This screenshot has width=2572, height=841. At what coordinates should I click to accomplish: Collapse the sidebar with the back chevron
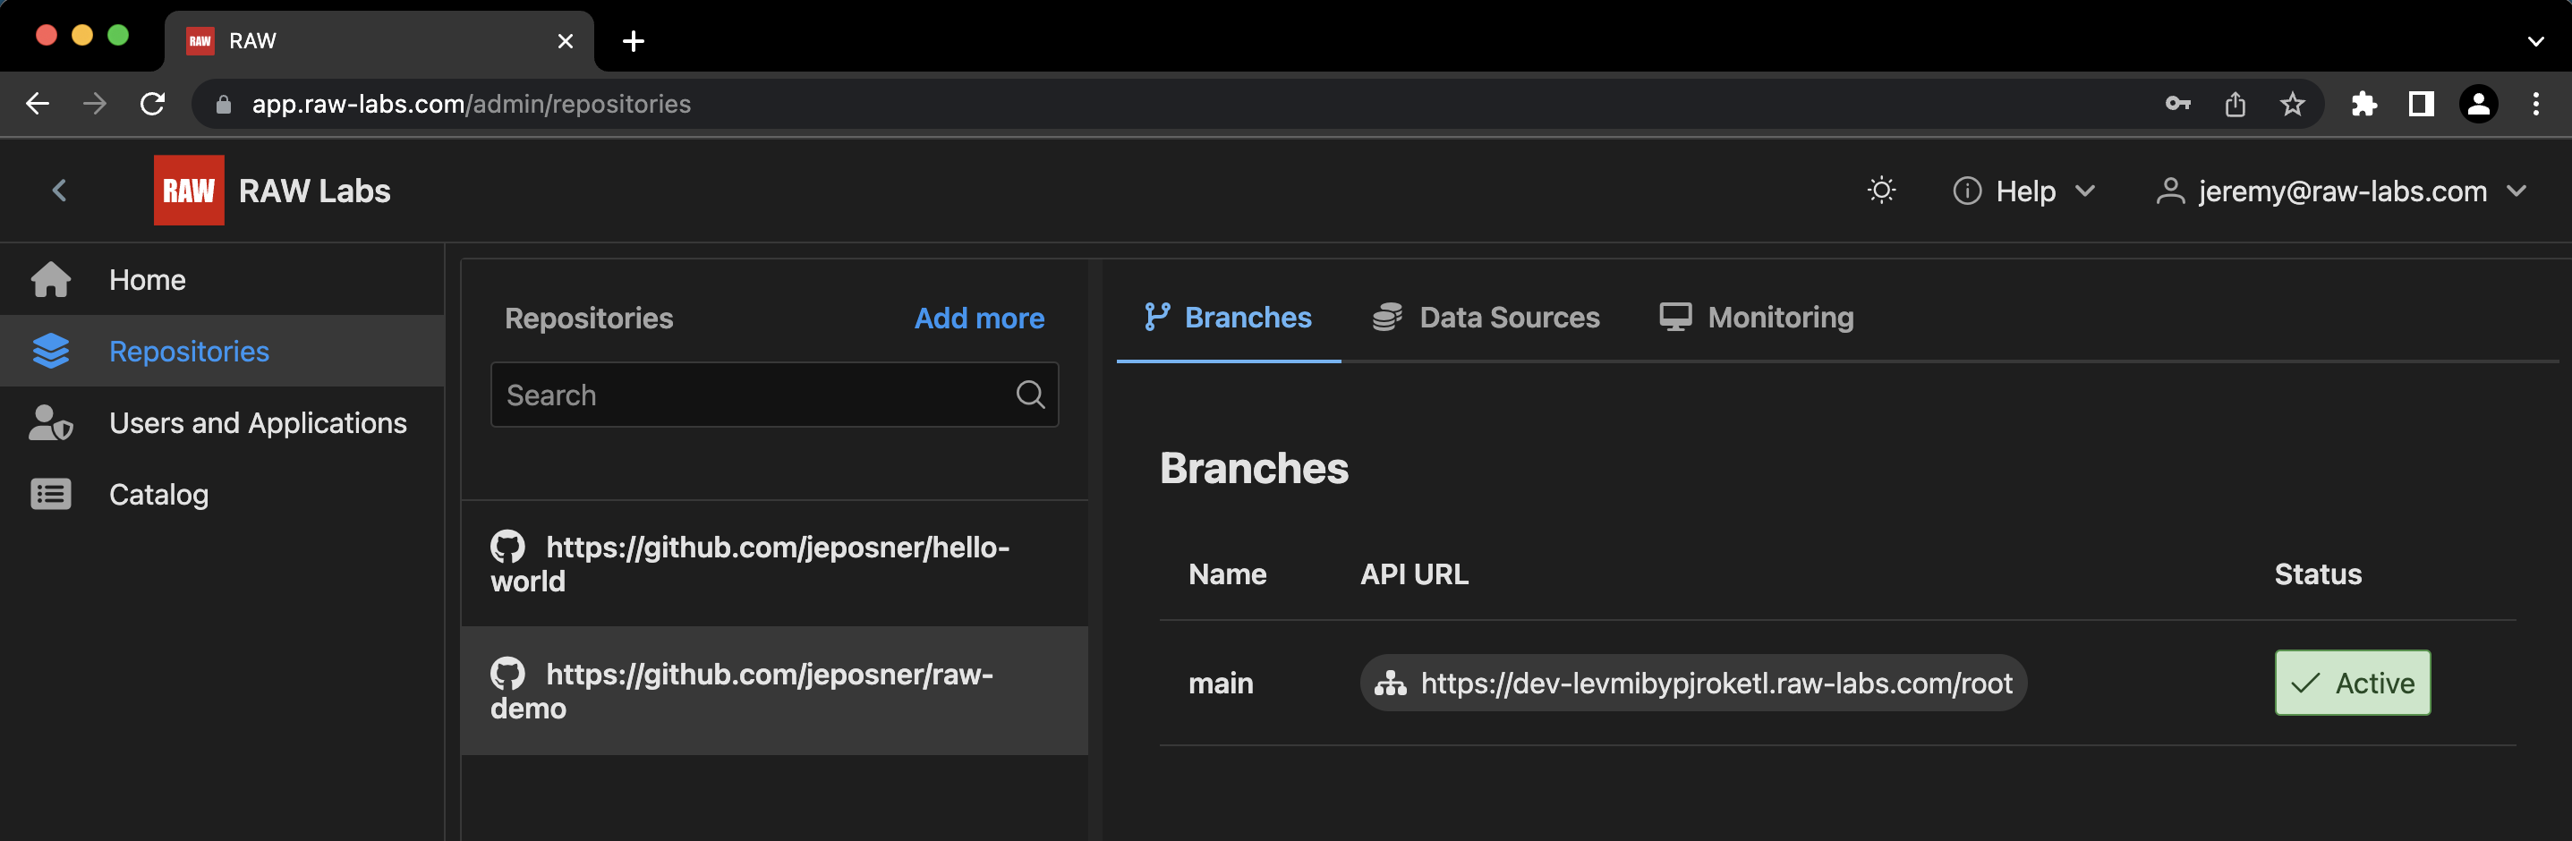tap(59, 191)
